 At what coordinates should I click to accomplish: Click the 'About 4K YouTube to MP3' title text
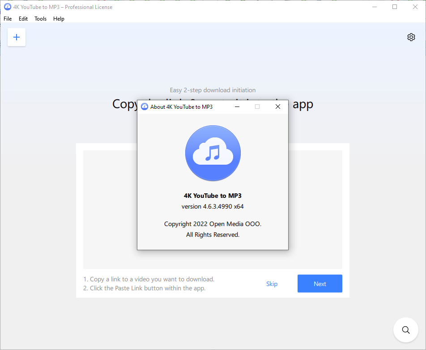(182, 107)
